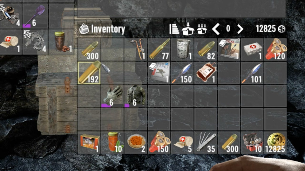Select the lockpicks stack of 35
305x171 pixels.
coord(206,143)
